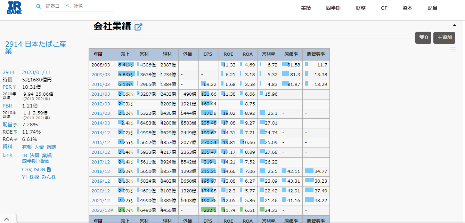Screen dimensions: 465x223
Task: Click the CSV,JSON download file icon
Action: (x=49, y=169)
